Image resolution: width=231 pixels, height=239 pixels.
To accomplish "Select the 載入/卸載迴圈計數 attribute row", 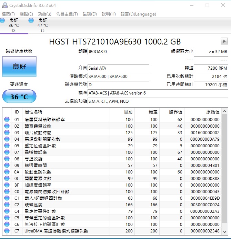I will [x=112, y=198].
